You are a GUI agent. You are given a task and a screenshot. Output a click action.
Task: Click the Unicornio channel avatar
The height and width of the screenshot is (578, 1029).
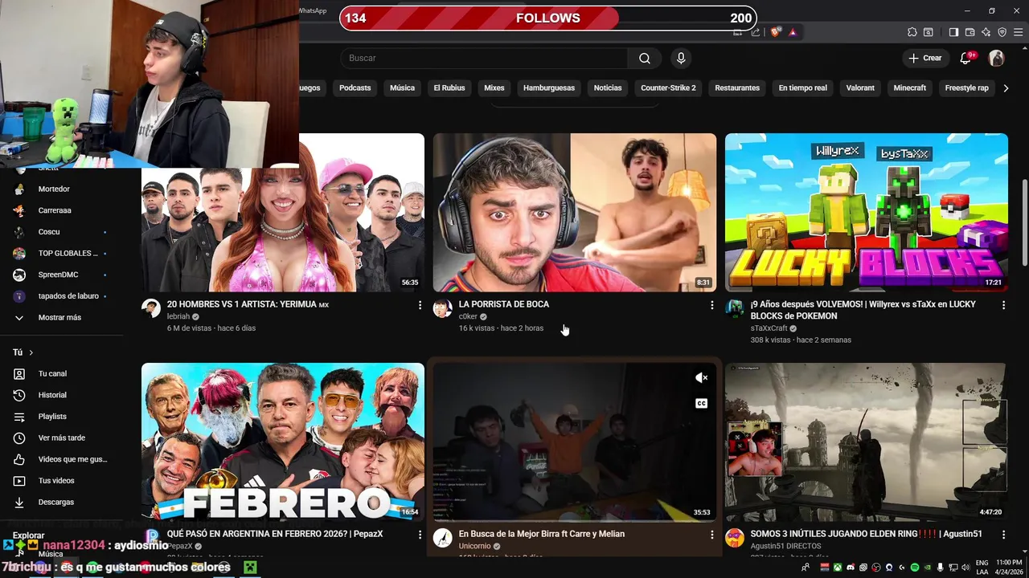[x=443, y=538]
